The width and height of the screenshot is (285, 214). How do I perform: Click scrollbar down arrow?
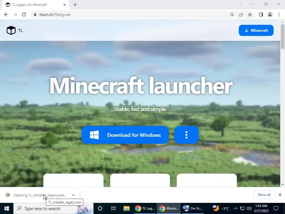coord(282,184)
